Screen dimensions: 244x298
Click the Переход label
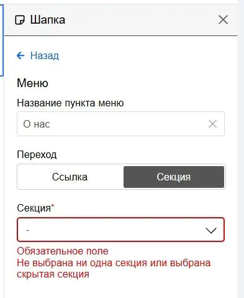[37, 155]
